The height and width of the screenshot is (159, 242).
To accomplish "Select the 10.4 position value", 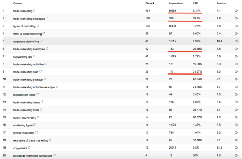I will (219, 41).
